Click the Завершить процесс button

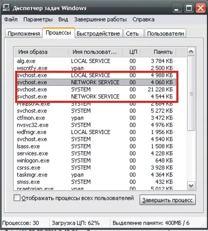tap(168, 200)
